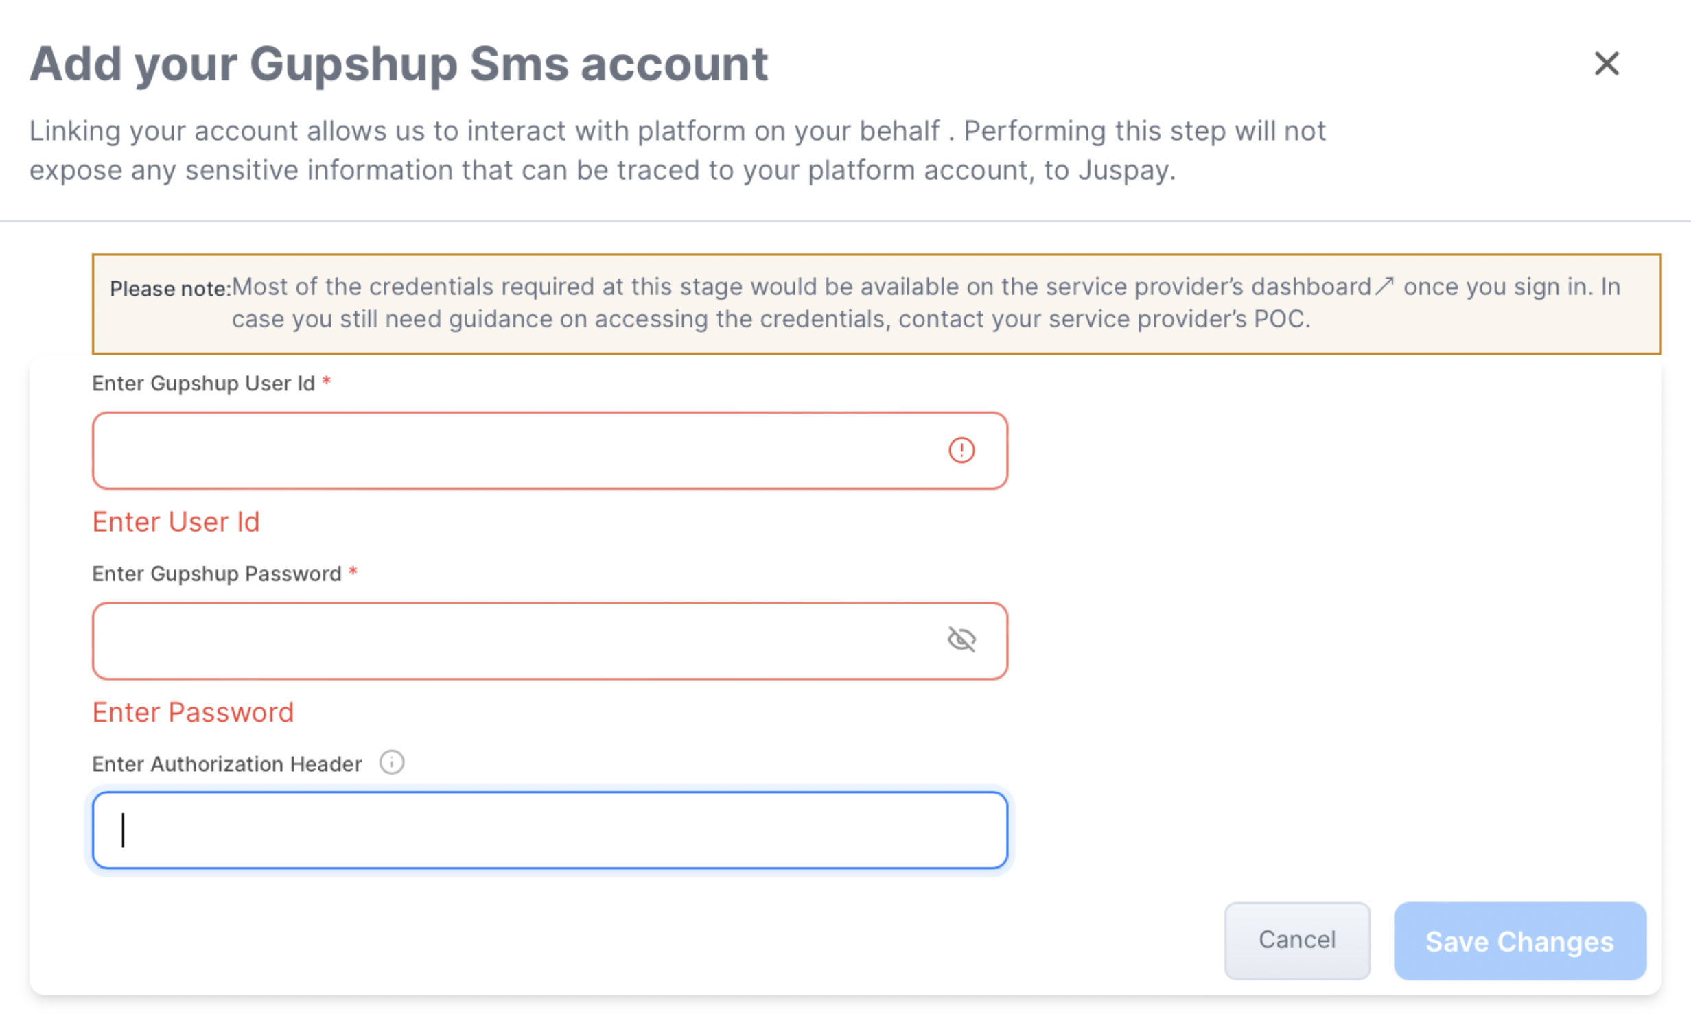Screen dimensions: 1691x1014
Task: Click the "Add your Gupshup Sms account" heading
Action: click(x=398, y=64)
